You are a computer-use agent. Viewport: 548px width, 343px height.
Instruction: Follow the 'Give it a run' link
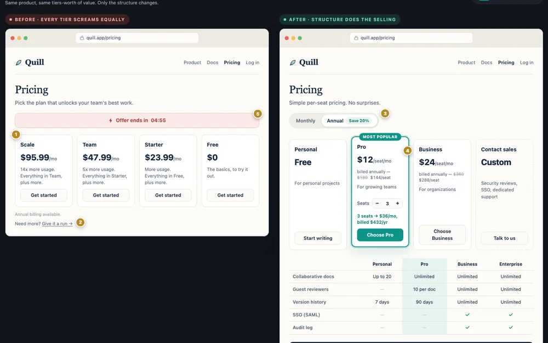pyautogui.click(x=57, y=224)
